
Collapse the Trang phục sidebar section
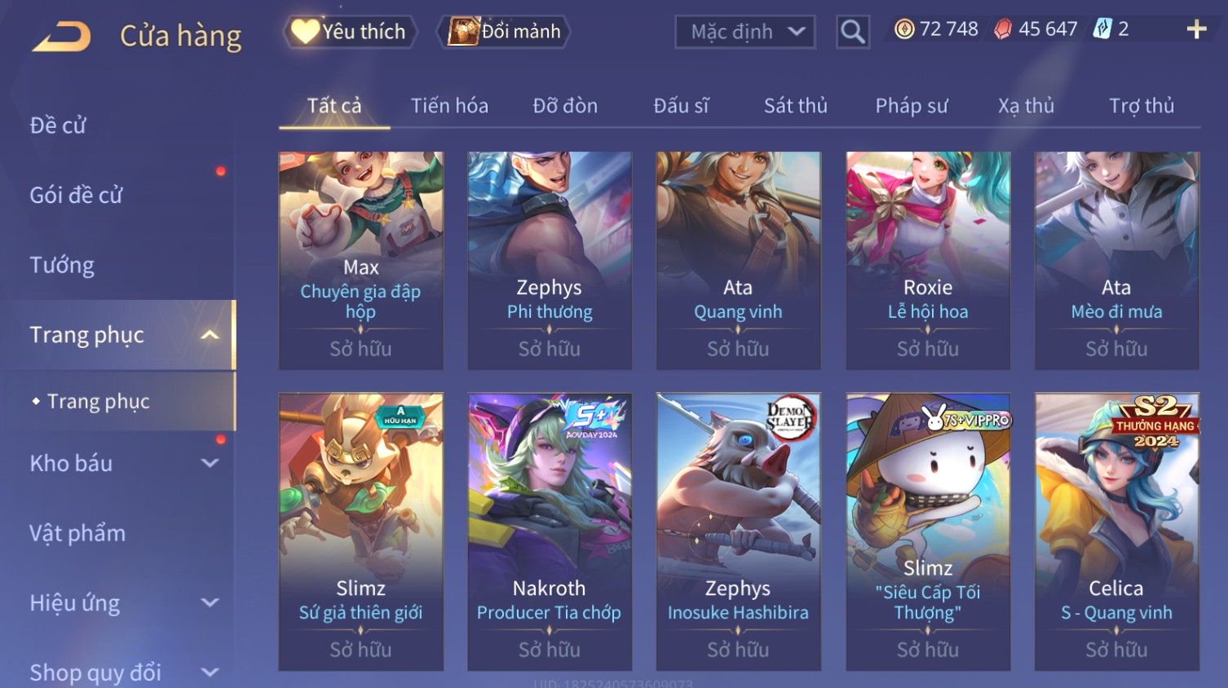point(210,335)
